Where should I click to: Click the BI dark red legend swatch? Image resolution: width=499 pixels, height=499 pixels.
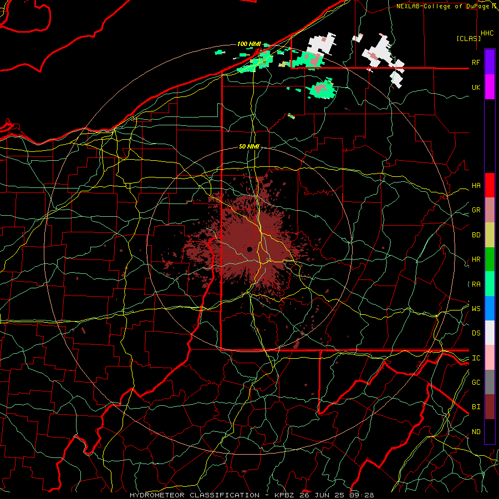(490, 407)
